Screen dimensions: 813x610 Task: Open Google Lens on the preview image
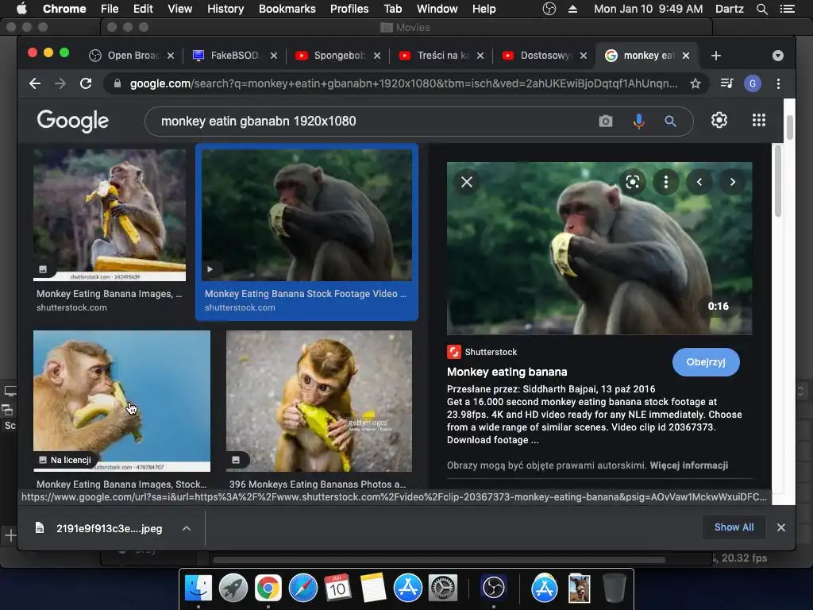coord(633,182)
